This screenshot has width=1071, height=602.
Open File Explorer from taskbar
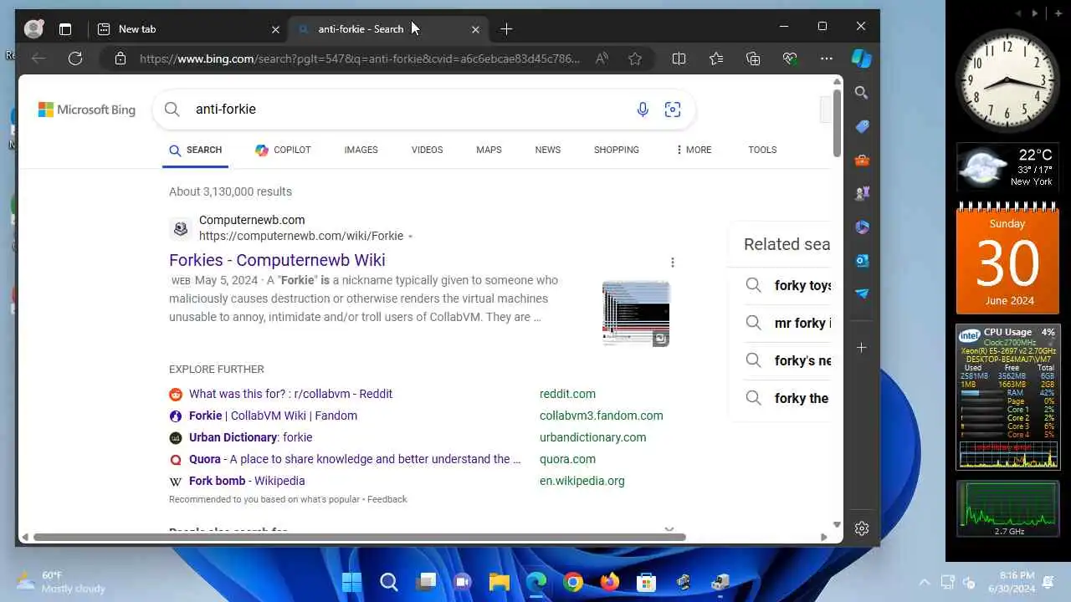[x=500, y=581]
